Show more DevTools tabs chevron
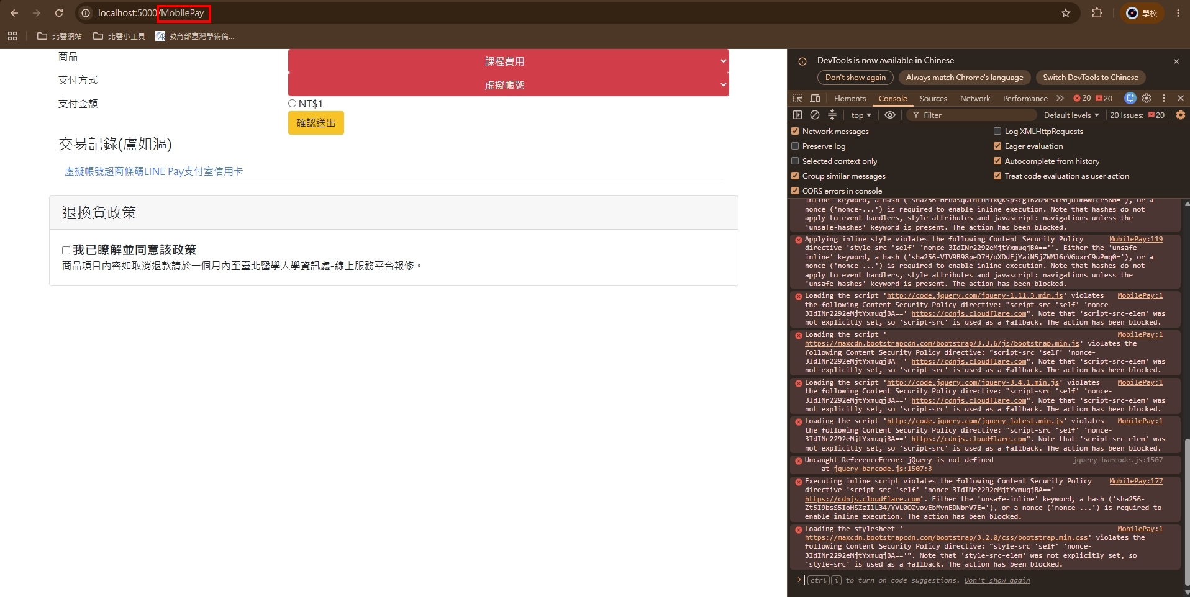The image size is (1190, 597). click(x=1060, y=98)
